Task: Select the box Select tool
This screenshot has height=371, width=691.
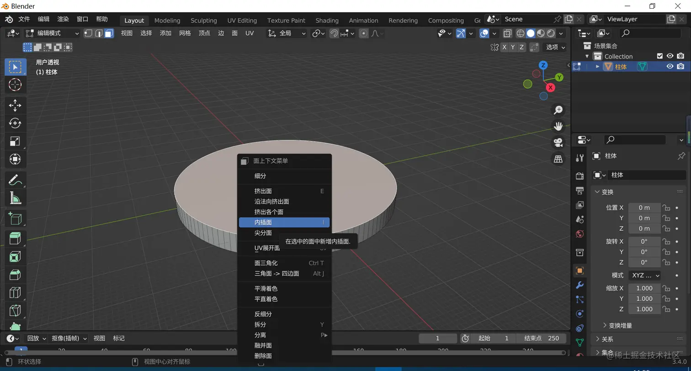Action: 15,67
